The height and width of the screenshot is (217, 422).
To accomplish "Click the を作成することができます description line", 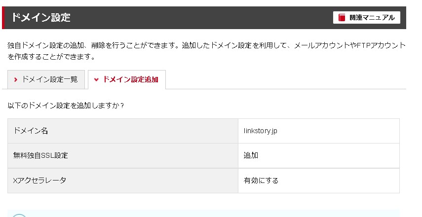I will point(51,57).
